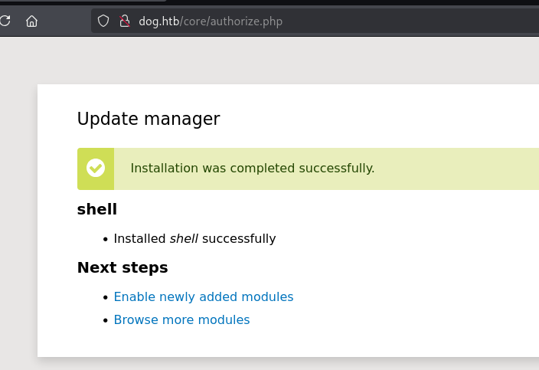
Task: Open the tracking protection shield icon
Action: pyautogui.click(x=104, y=21)
